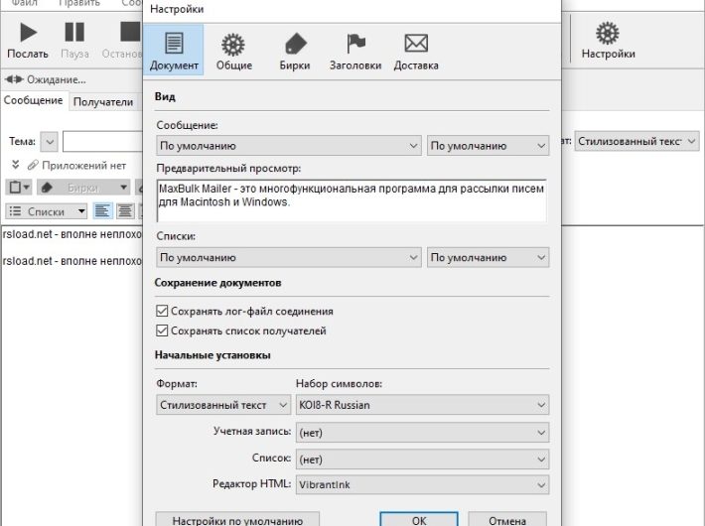This screenshot has width=705, height=526.
Task: Open Format dropdown (Стилизованный текст) in dialog
Action: tap(223, 405)
